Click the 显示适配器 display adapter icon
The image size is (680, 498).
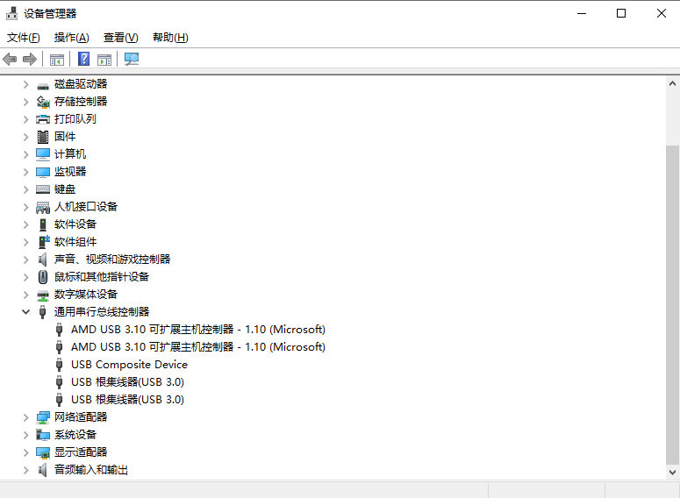(x=43, y=452)
